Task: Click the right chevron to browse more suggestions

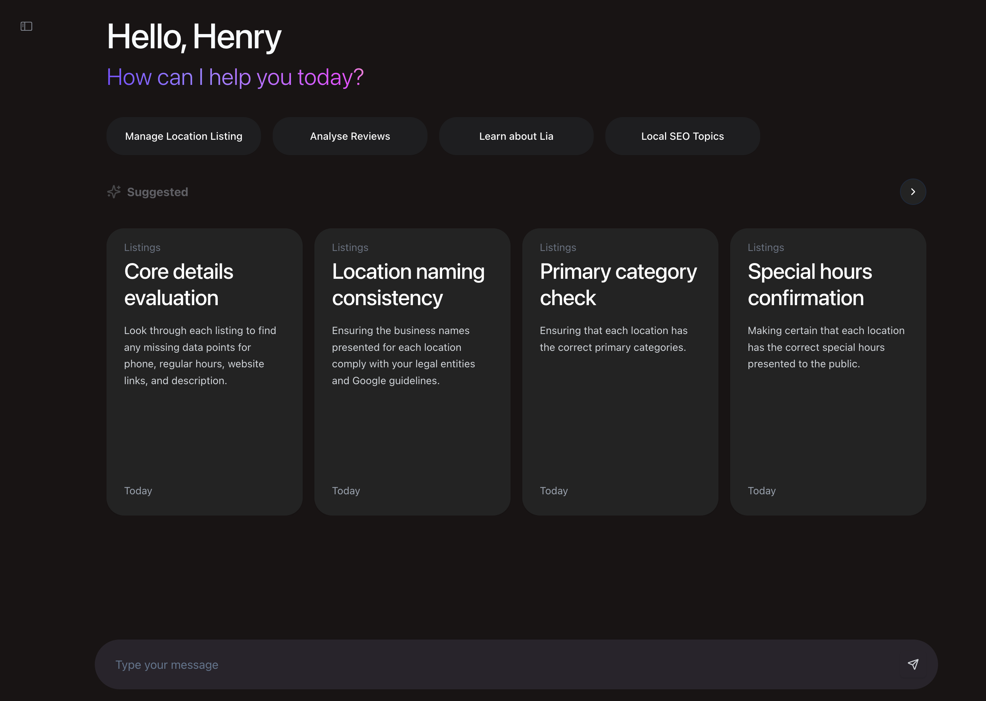Action: click(912, 191)
